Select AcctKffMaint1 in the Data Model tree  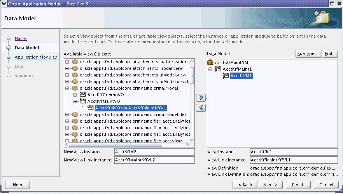pyautogui.click(x=237, y=69)
